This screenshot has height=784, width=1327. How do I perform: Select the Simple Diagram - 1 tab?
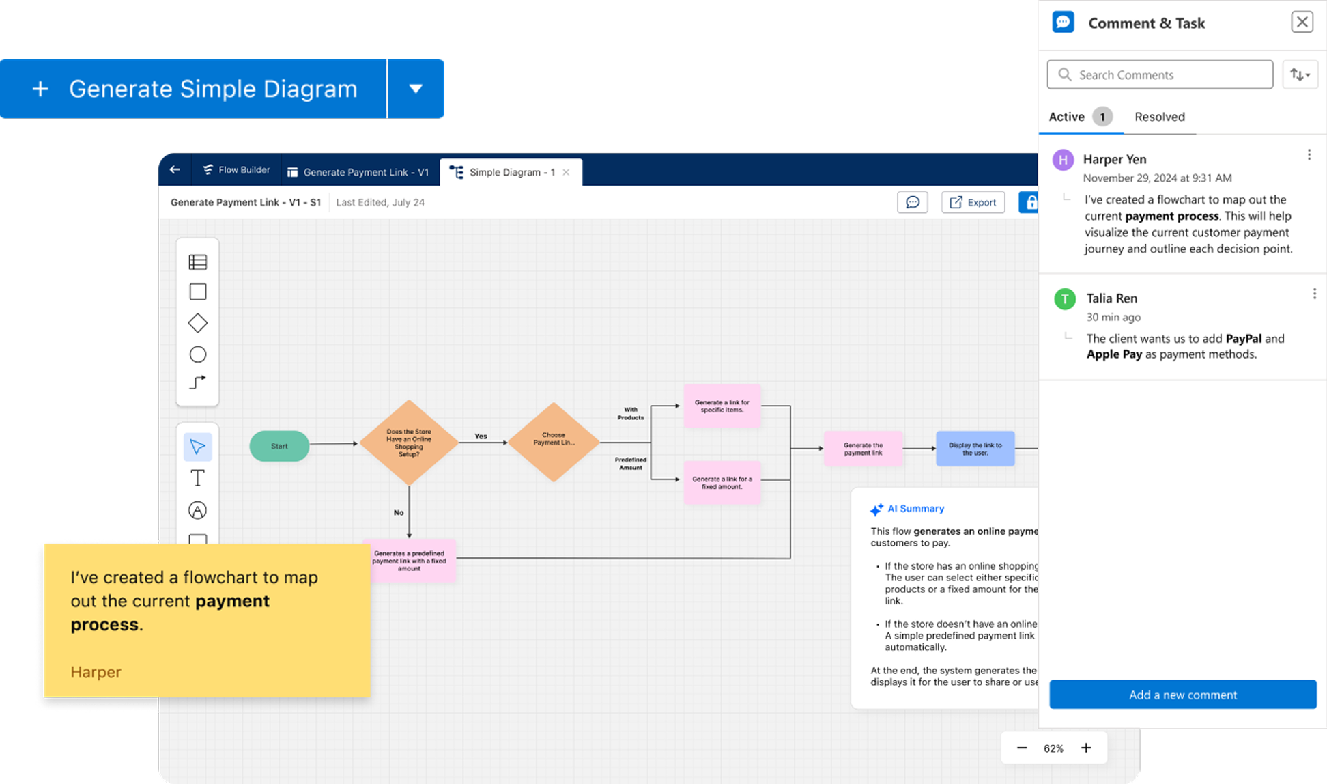[x=511, y=172]
